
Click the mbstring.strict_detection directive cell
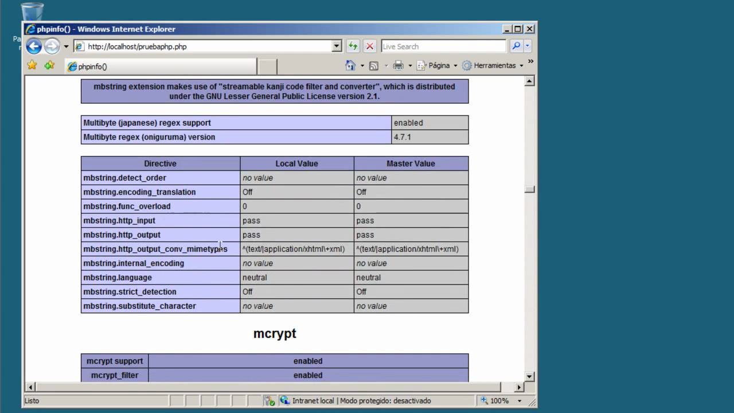(161, 291)
